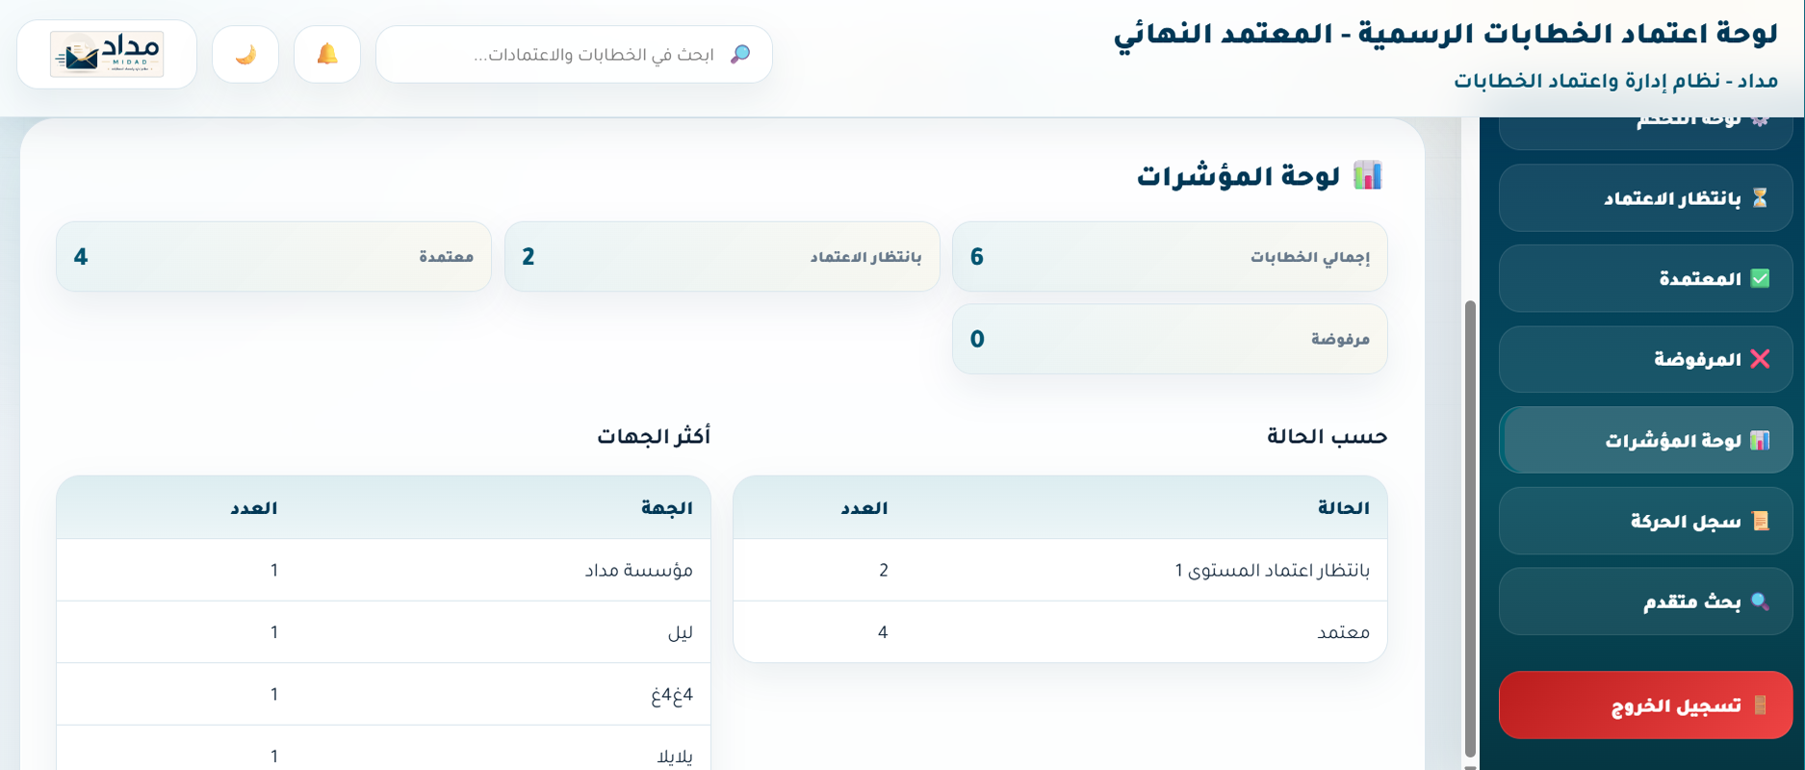Click the العدد header in the entities table
Viewport: 1805px width, 770px height.
254,508
